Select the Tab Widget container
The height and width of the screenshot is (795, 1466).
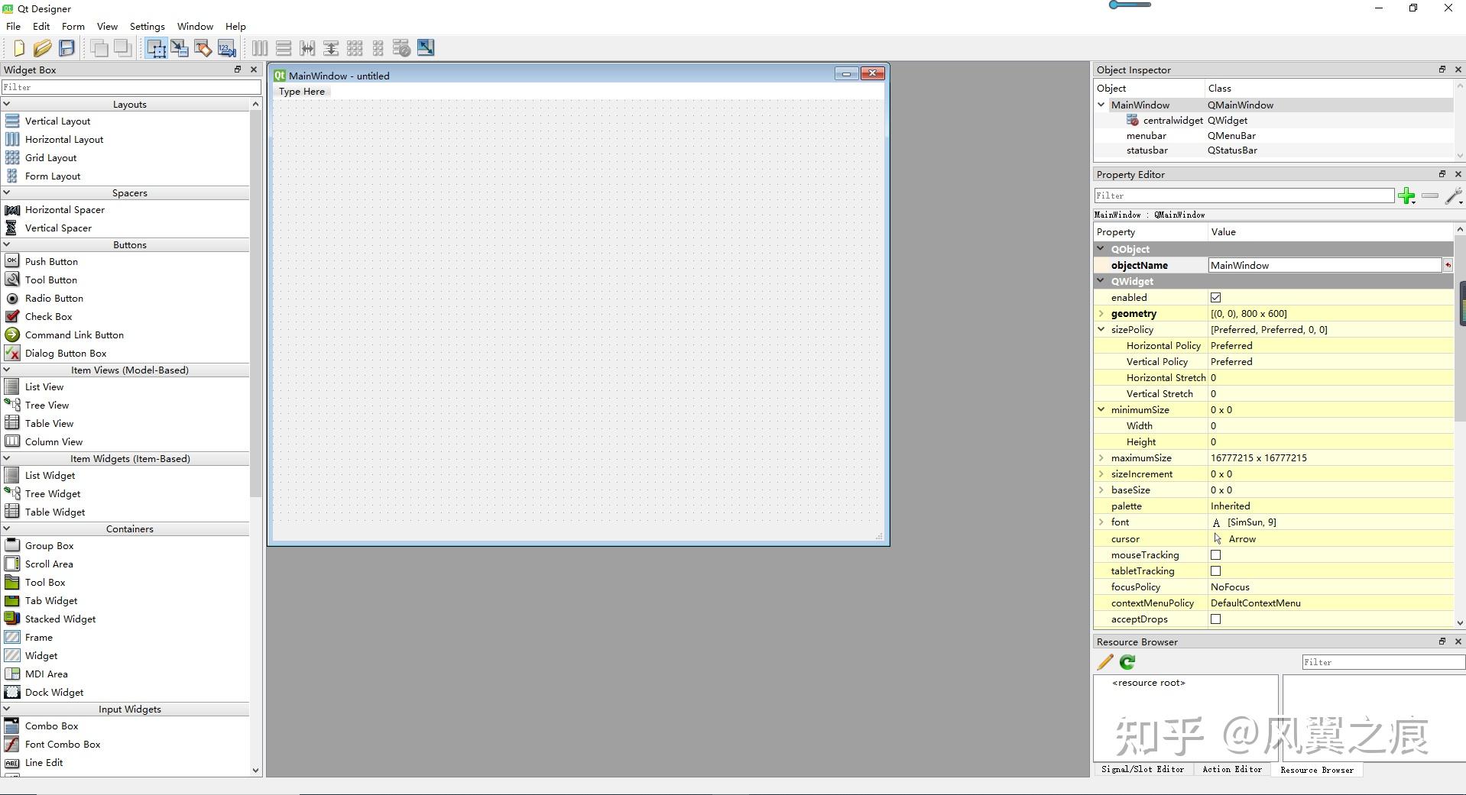click(x=51, y=600)
